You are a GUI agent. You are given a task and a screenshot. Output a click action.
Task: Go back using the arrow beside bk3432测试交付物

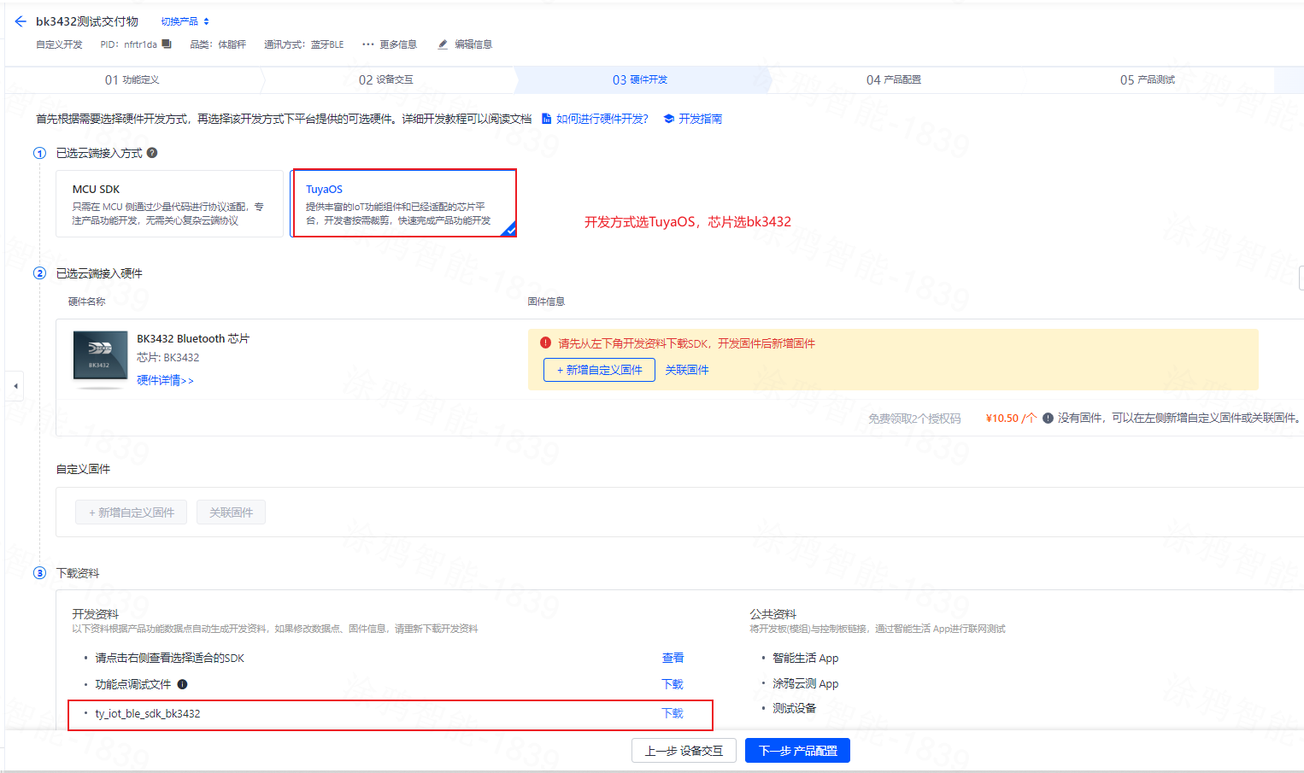tap(21, 21)
